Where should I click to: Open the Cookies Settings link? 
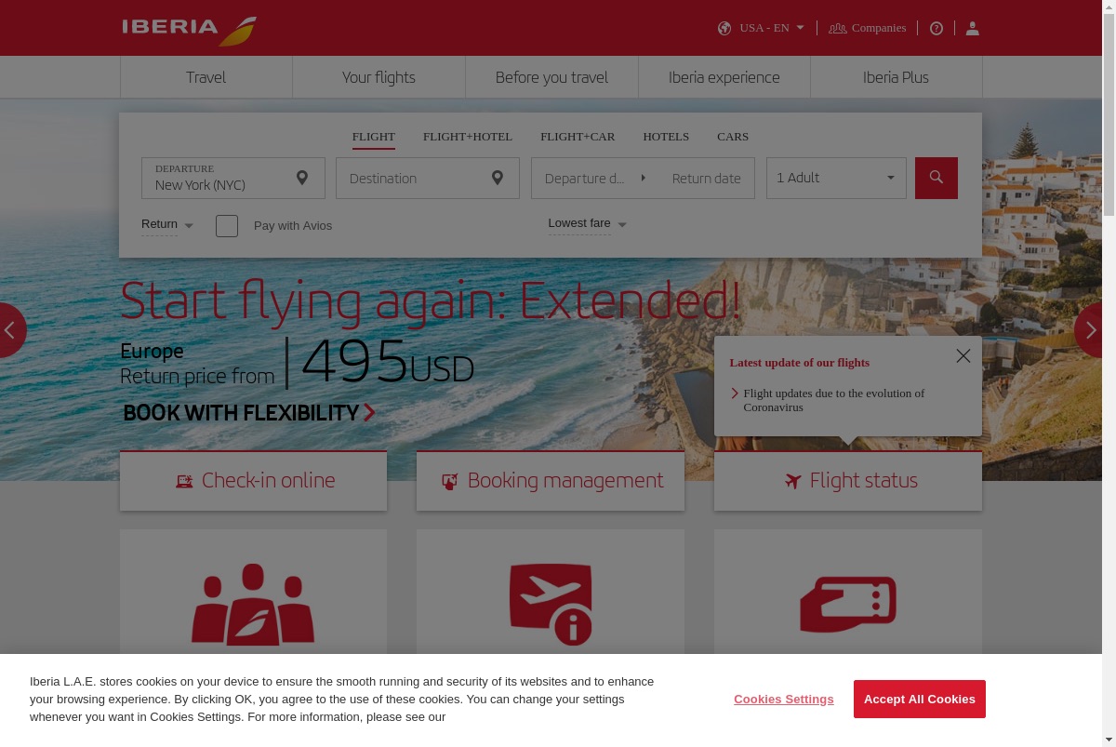[784, 700]
